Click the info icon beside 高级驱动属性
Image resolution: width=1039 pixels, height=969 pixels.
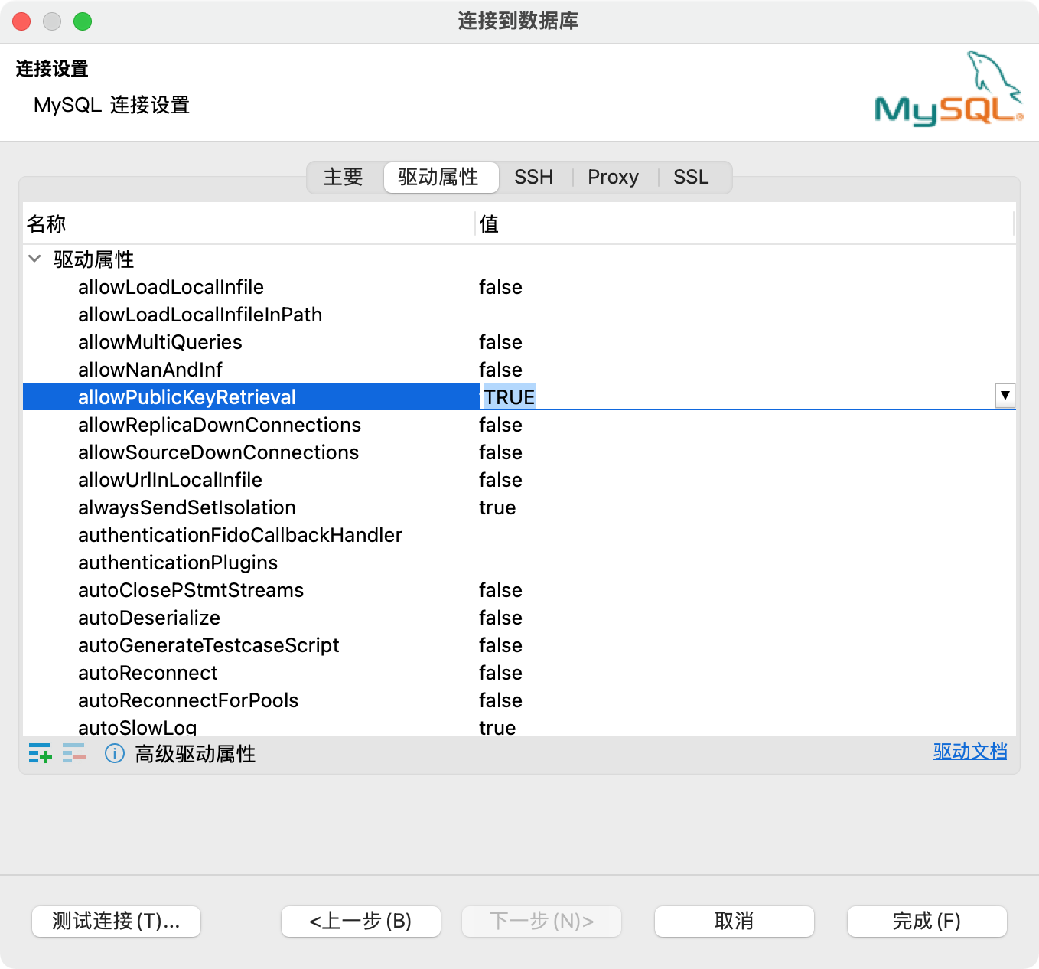pos(115,754)
